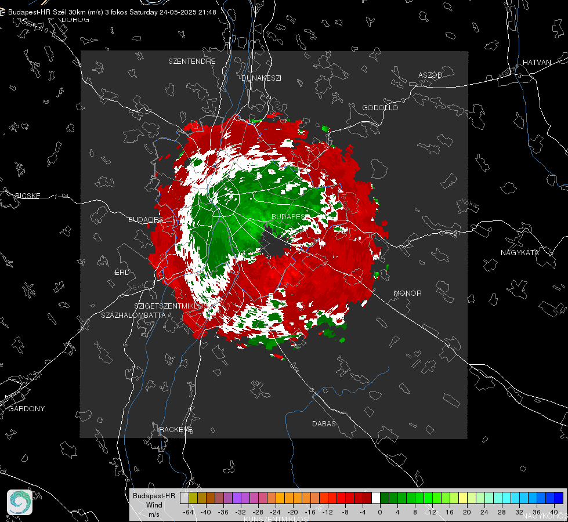Click the legend value 24
The width and height of the screenshot is (568, 522).
tap(484, 512)
